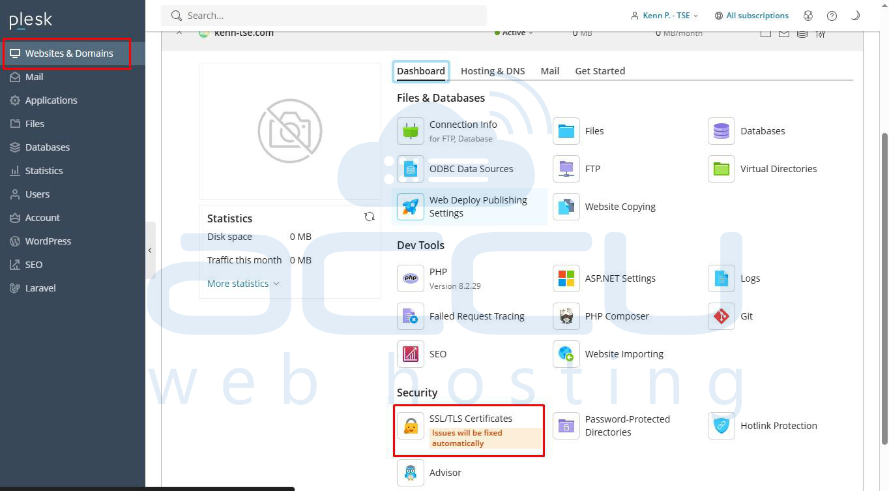Switch to the Dashboard tab

(x=421, y=71)
